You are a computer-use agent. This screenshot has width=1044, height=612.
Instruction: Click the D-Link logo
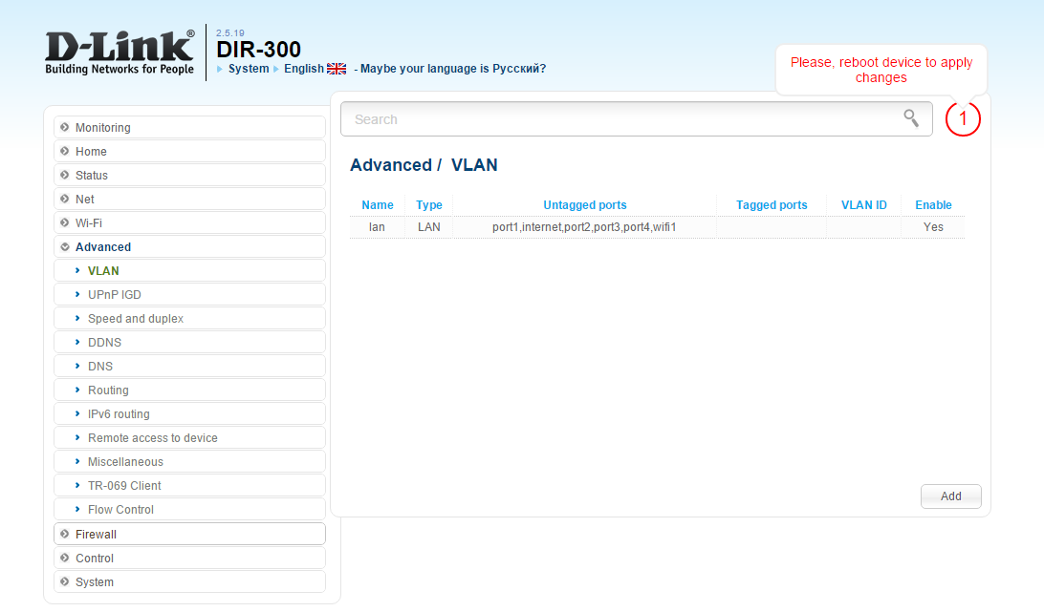(x=120, y=52)
